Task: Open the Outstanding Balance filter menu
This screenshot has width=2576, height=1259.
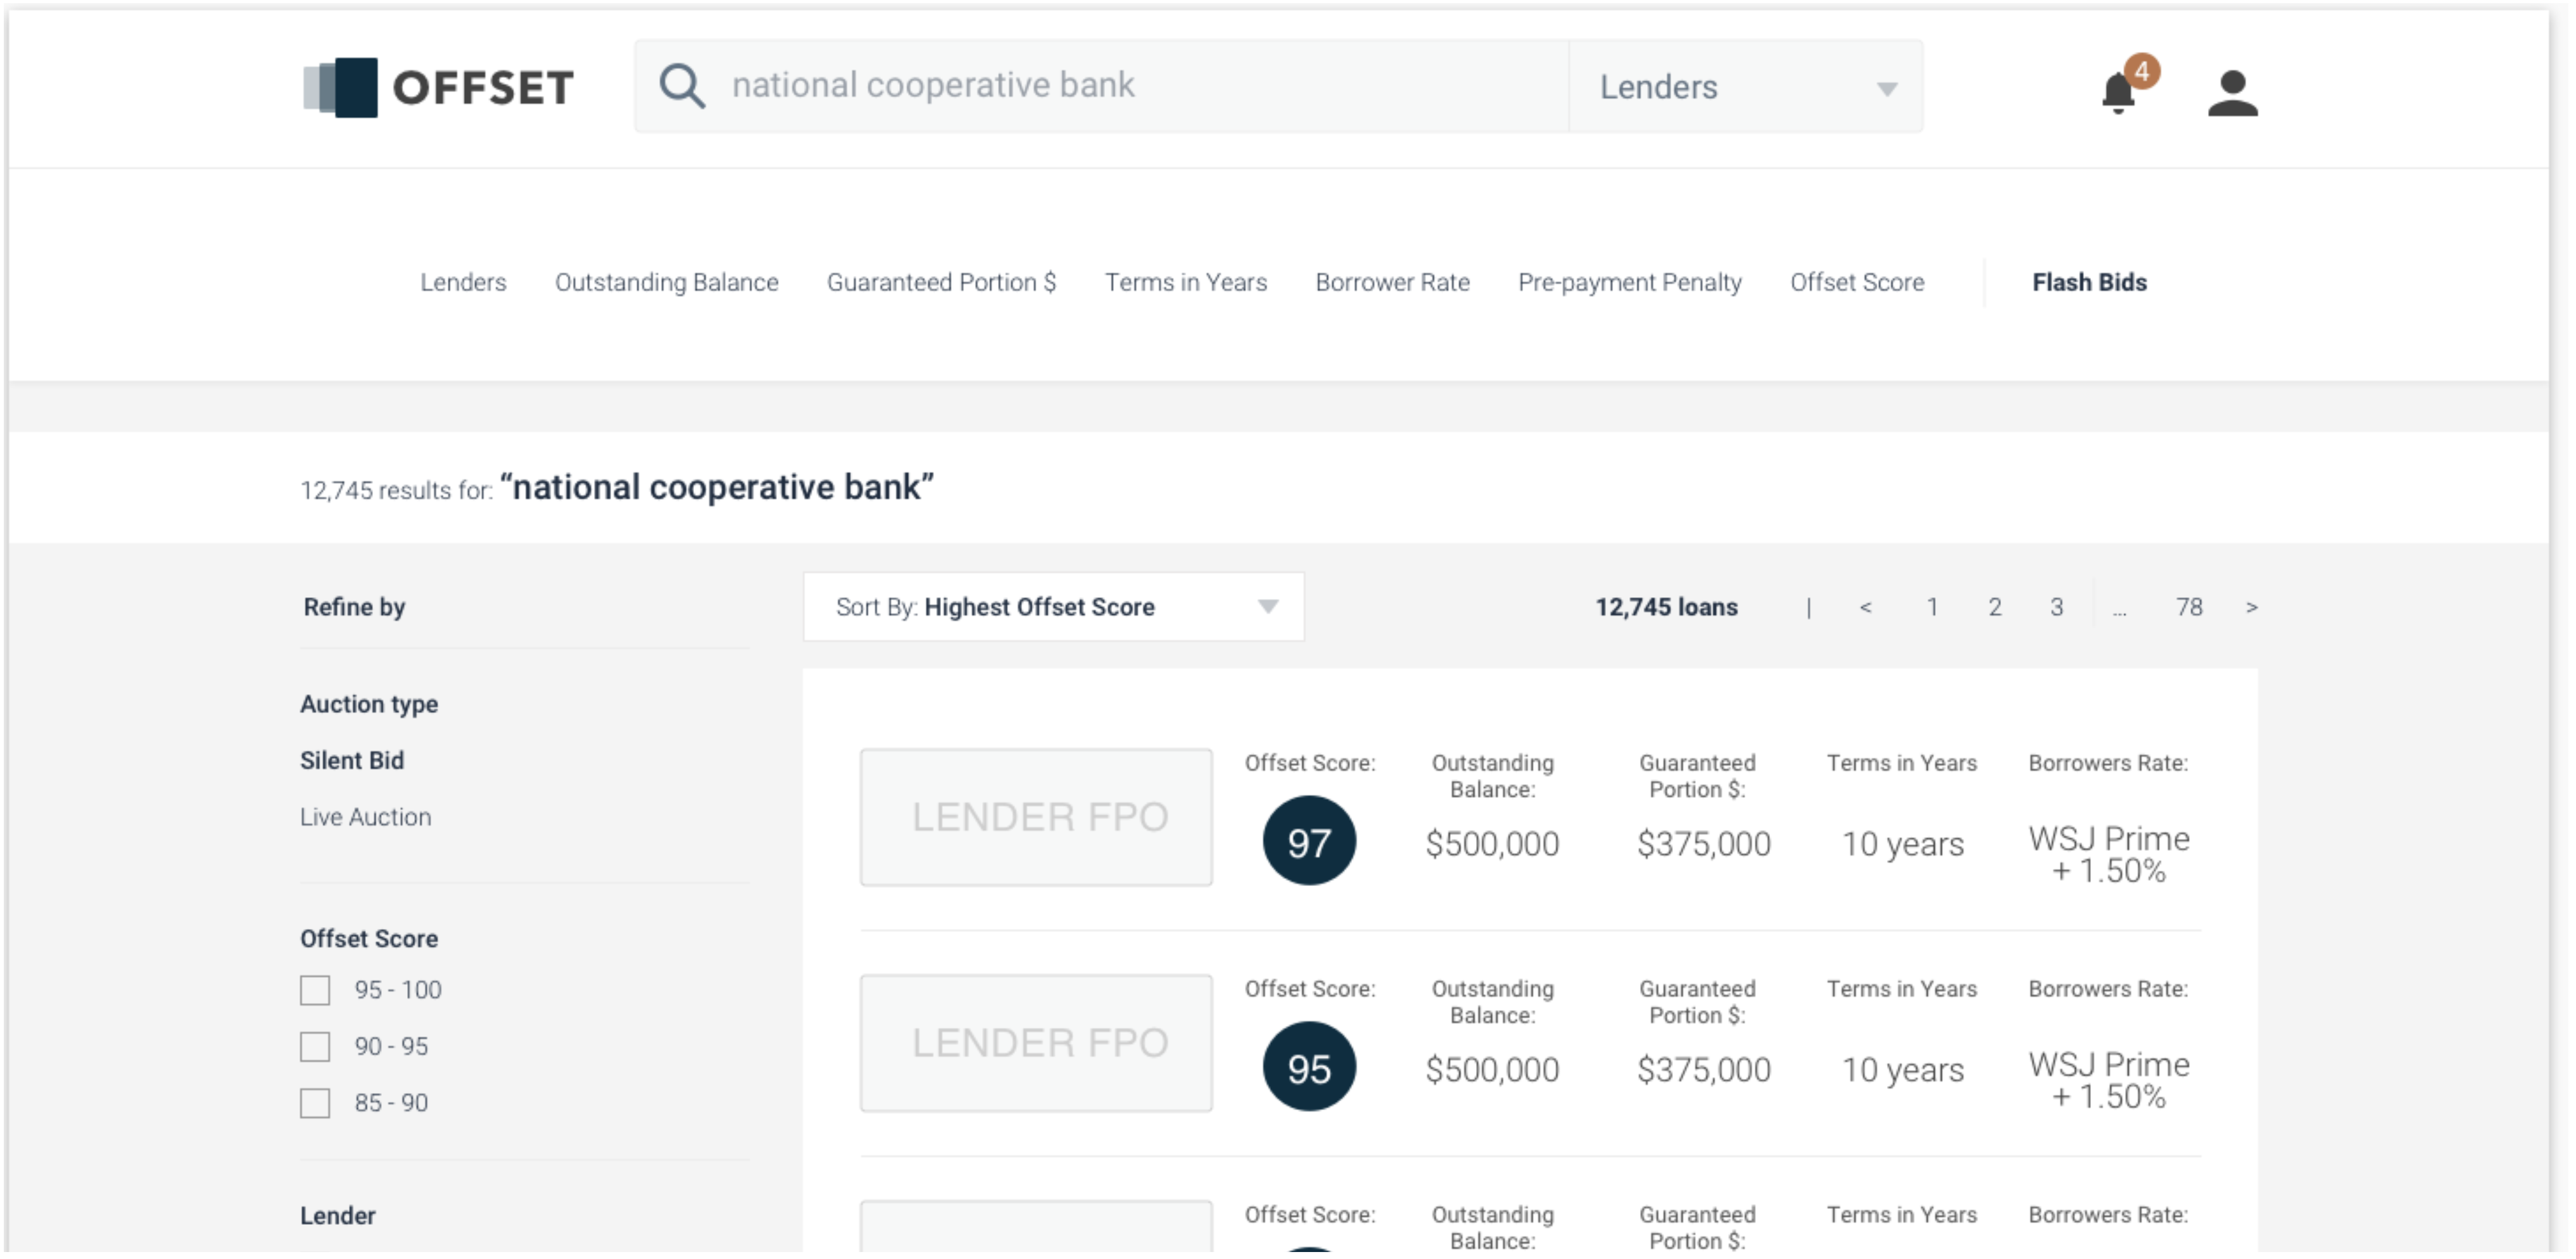Action: (666, 283)
